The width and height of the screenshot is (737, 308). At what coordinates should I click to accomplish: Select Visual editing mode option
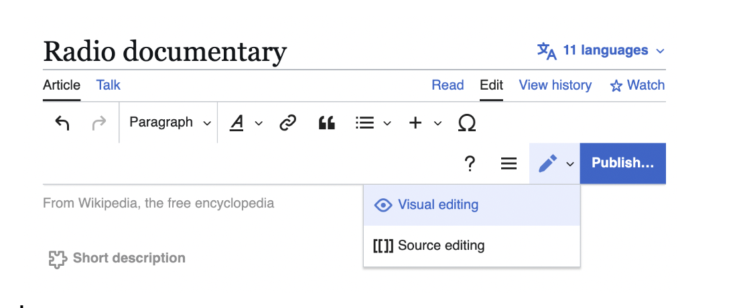(472, 205)
